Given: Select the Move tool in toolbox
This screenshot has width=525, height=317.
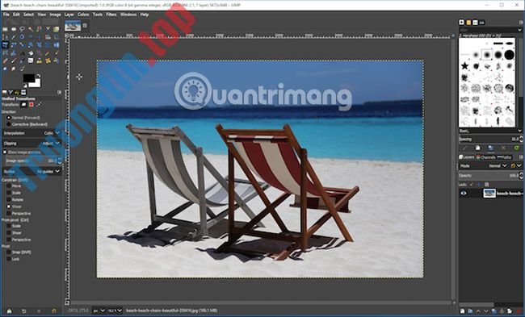Looking at the screenshot, I should click(40, 37).
